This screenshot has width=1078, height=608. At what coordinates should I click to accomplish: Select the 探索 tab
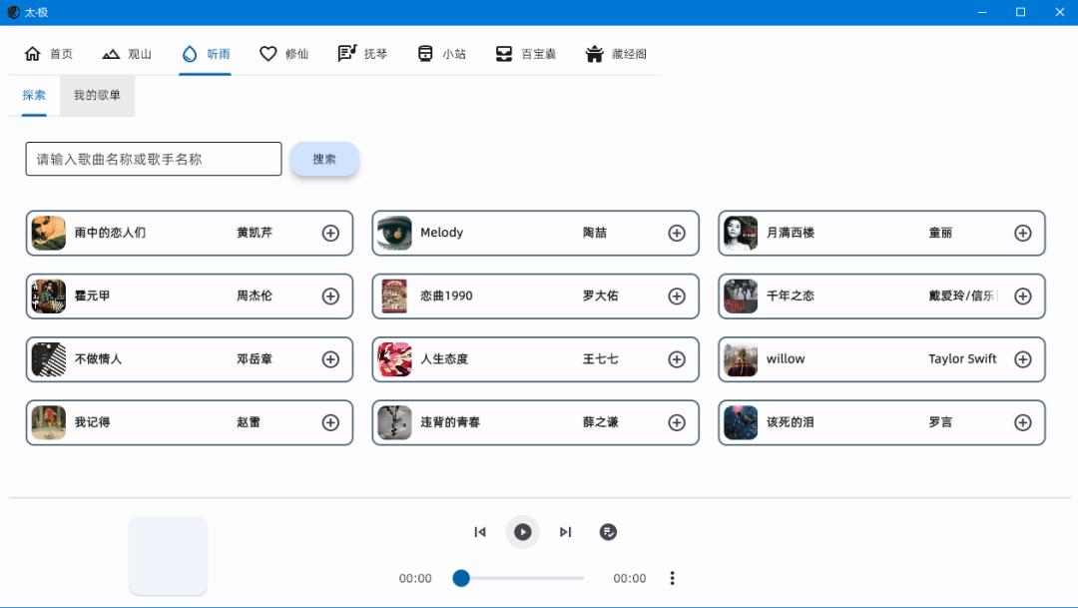(33, 95)
